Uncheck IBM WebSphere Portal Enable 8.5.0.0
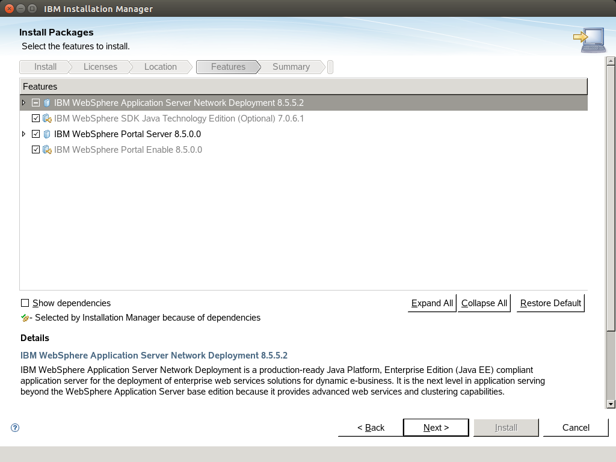Viewport: 616px width, 462px height. click(35, 150)
